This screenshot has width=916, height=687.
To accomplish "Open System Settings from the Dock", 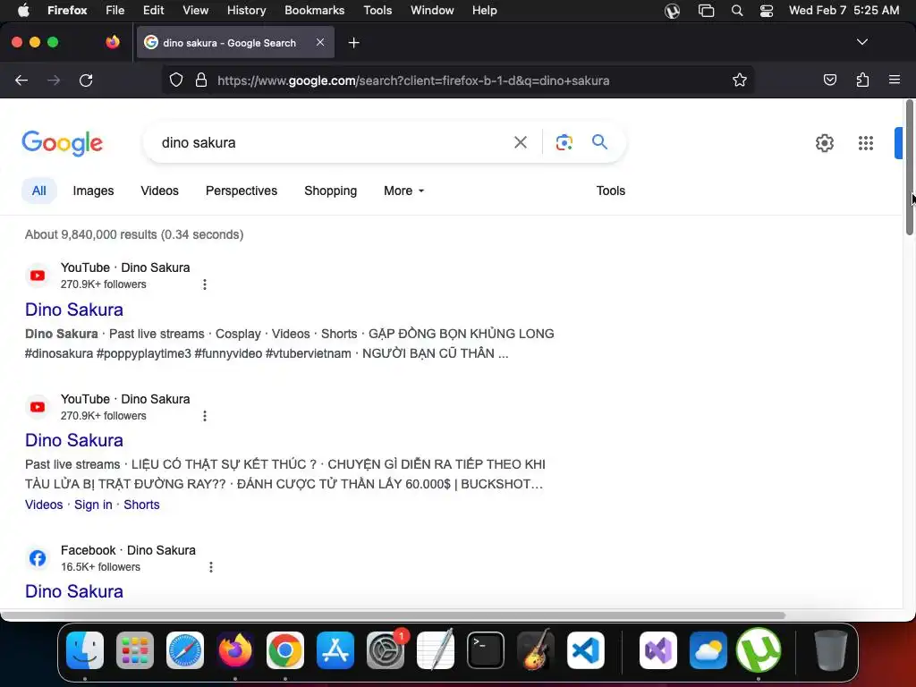I will (386, 650).
